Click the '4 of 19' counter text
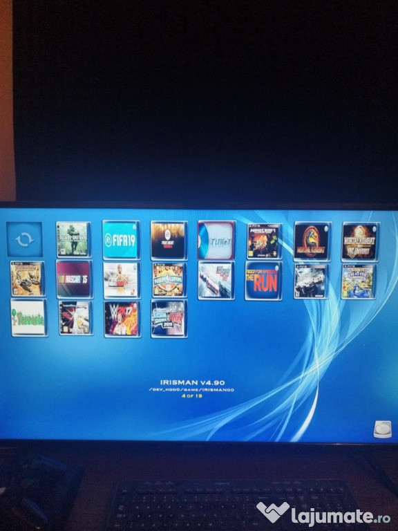The image size is (398, 531). pos(192,395)
